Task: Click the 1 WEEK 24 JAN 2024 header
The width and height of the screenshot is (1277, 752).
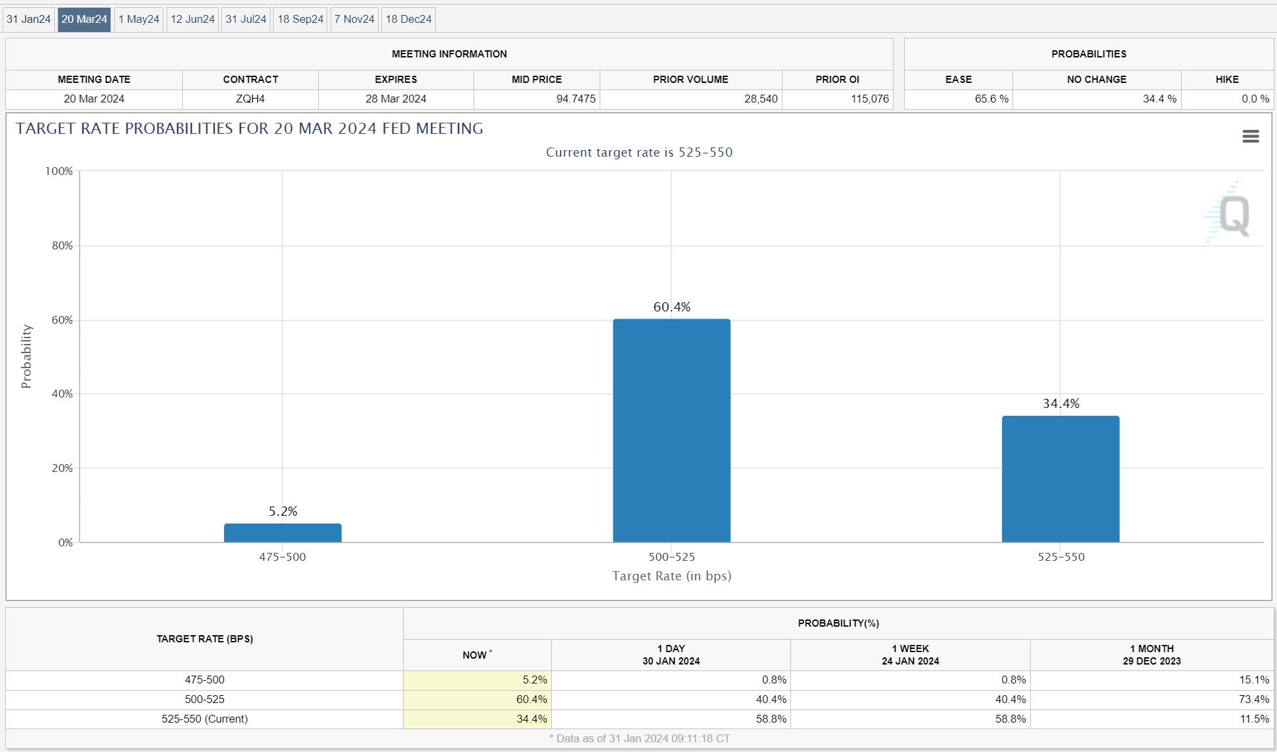Action: [x=911, y=655]
